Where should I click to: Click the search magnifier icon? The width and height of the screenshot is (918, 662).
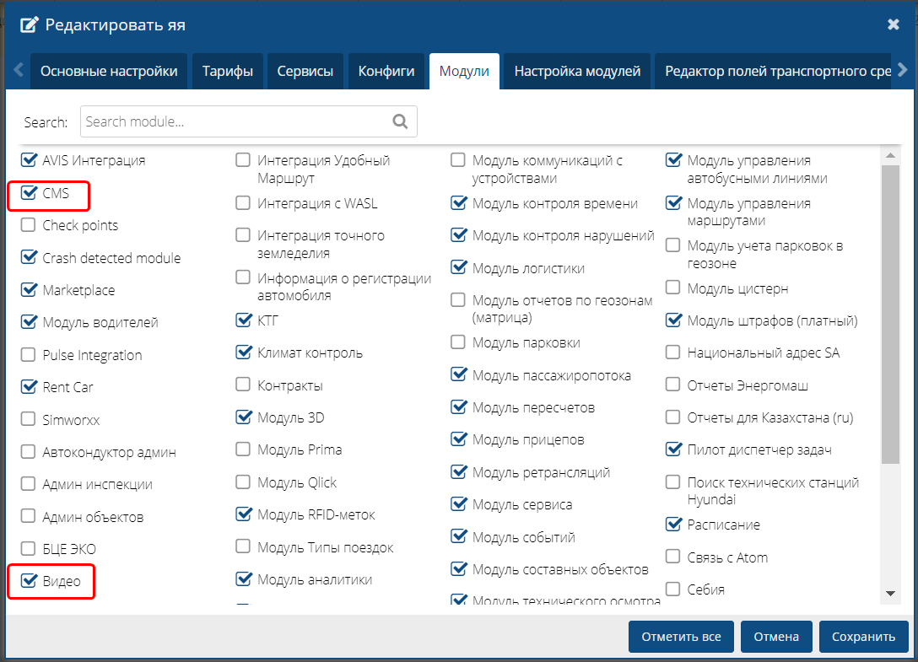[400, 121]
